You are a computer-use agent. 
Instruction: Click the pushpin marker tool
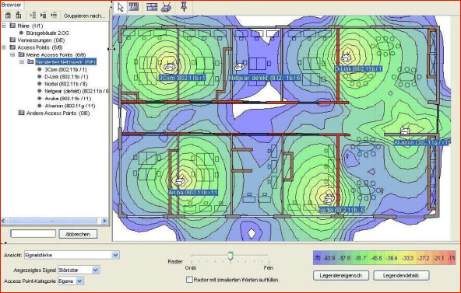click(184, 6)
